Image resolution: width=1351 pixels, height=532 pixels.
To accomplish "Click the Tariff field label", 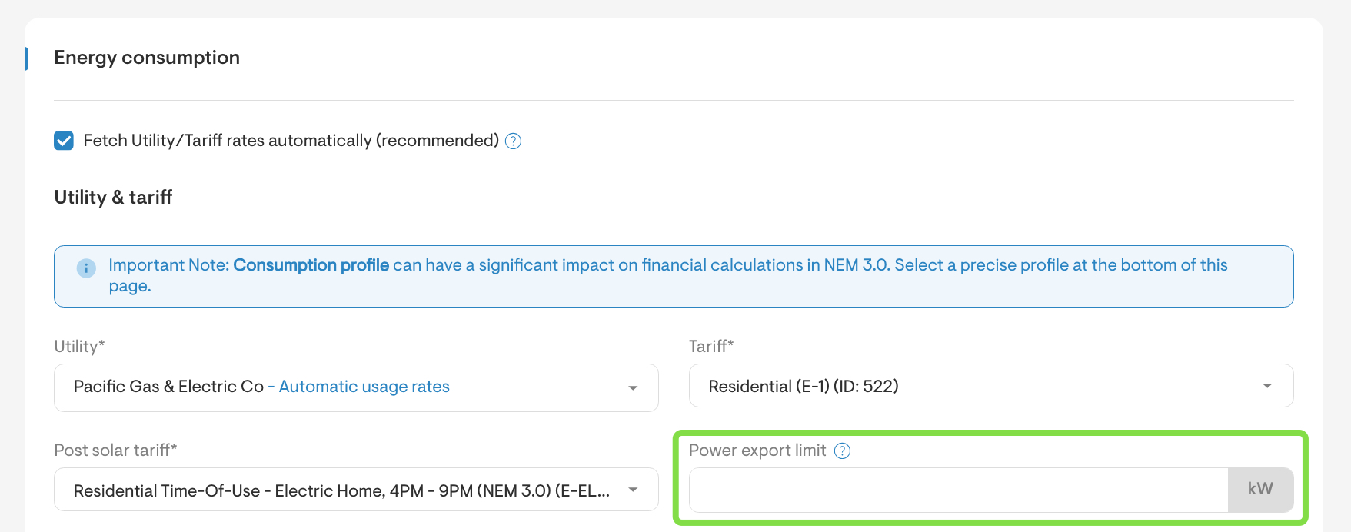I will click(710, 347).
